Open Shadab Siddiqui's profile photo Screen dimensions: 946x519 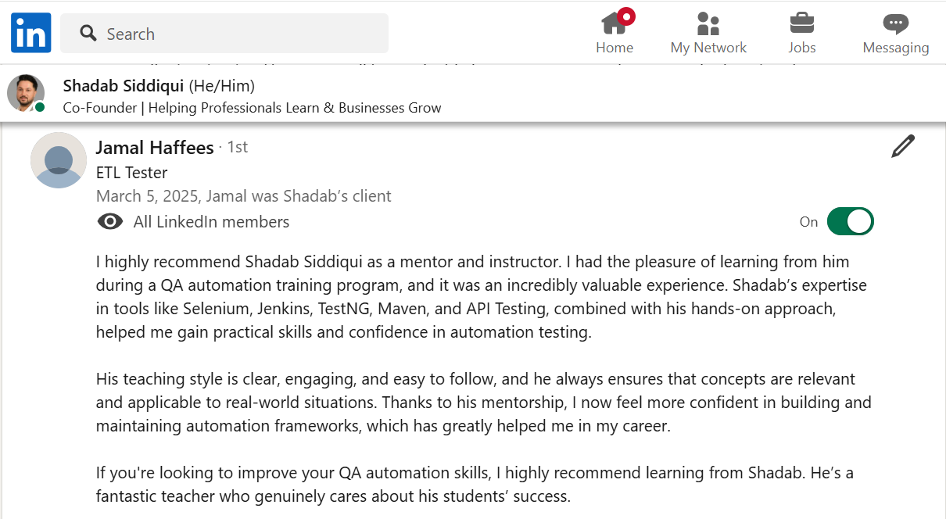[x=25, y=93]
